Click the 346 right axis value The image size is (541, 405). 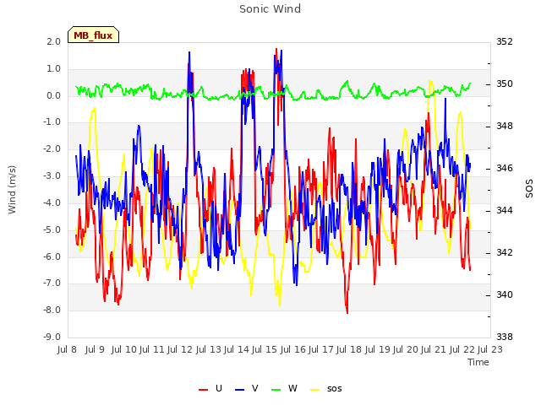tap(505, 169)
